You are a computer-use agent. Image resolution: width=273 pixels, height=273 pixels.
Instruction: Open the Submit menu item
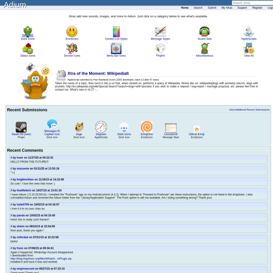212,8
